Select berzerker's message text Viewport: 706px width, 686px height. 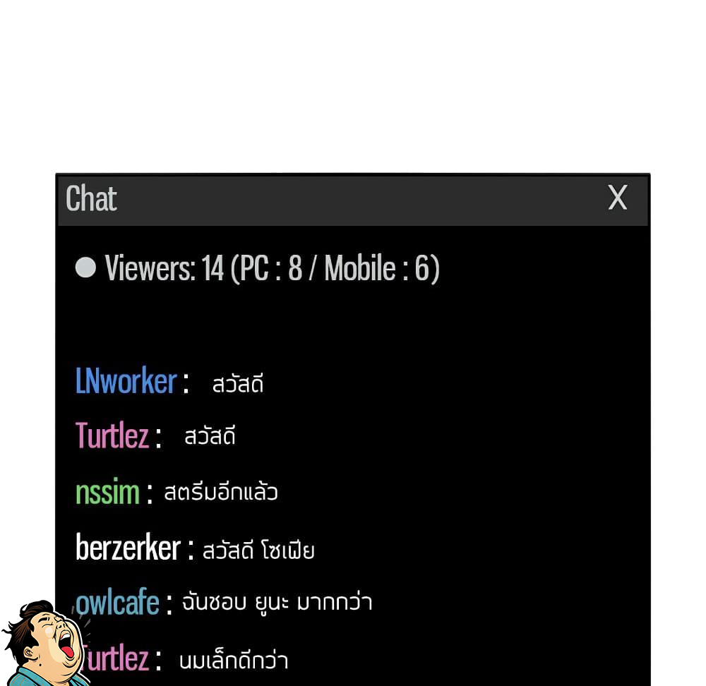tap(258, 550)
